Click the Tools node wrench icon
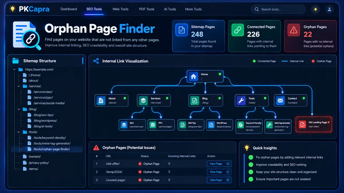This screenshot has height=193, width=344. click(241, 100)
